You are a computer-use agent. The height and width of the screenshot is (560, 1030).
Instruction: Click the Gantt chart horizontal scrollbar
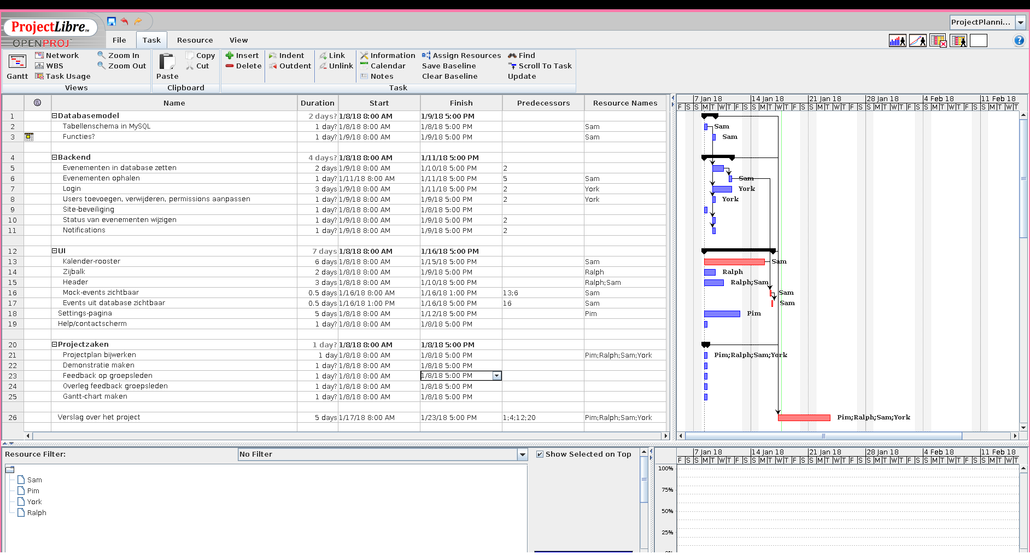(x=823, y=436)
